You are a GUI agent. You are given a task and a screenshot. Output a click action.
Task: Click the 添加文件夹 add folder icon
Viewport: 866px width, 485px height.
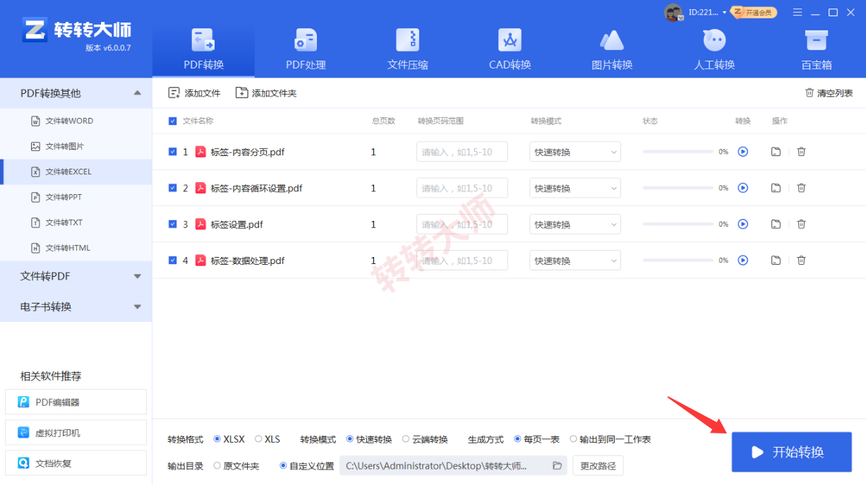coord(241,92)
